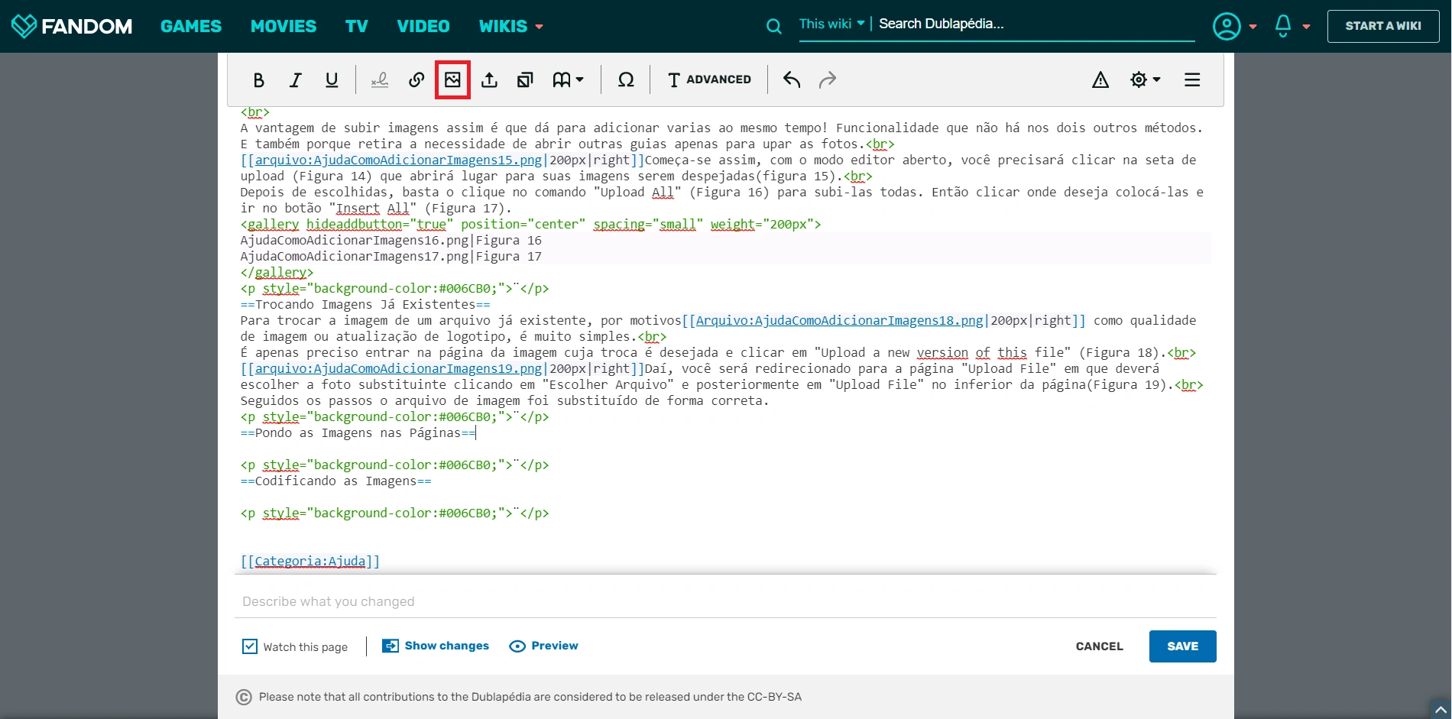Save the page edits
Image resolution: width=1452 pixels, height=719 pixels.
pos(1182,646)
